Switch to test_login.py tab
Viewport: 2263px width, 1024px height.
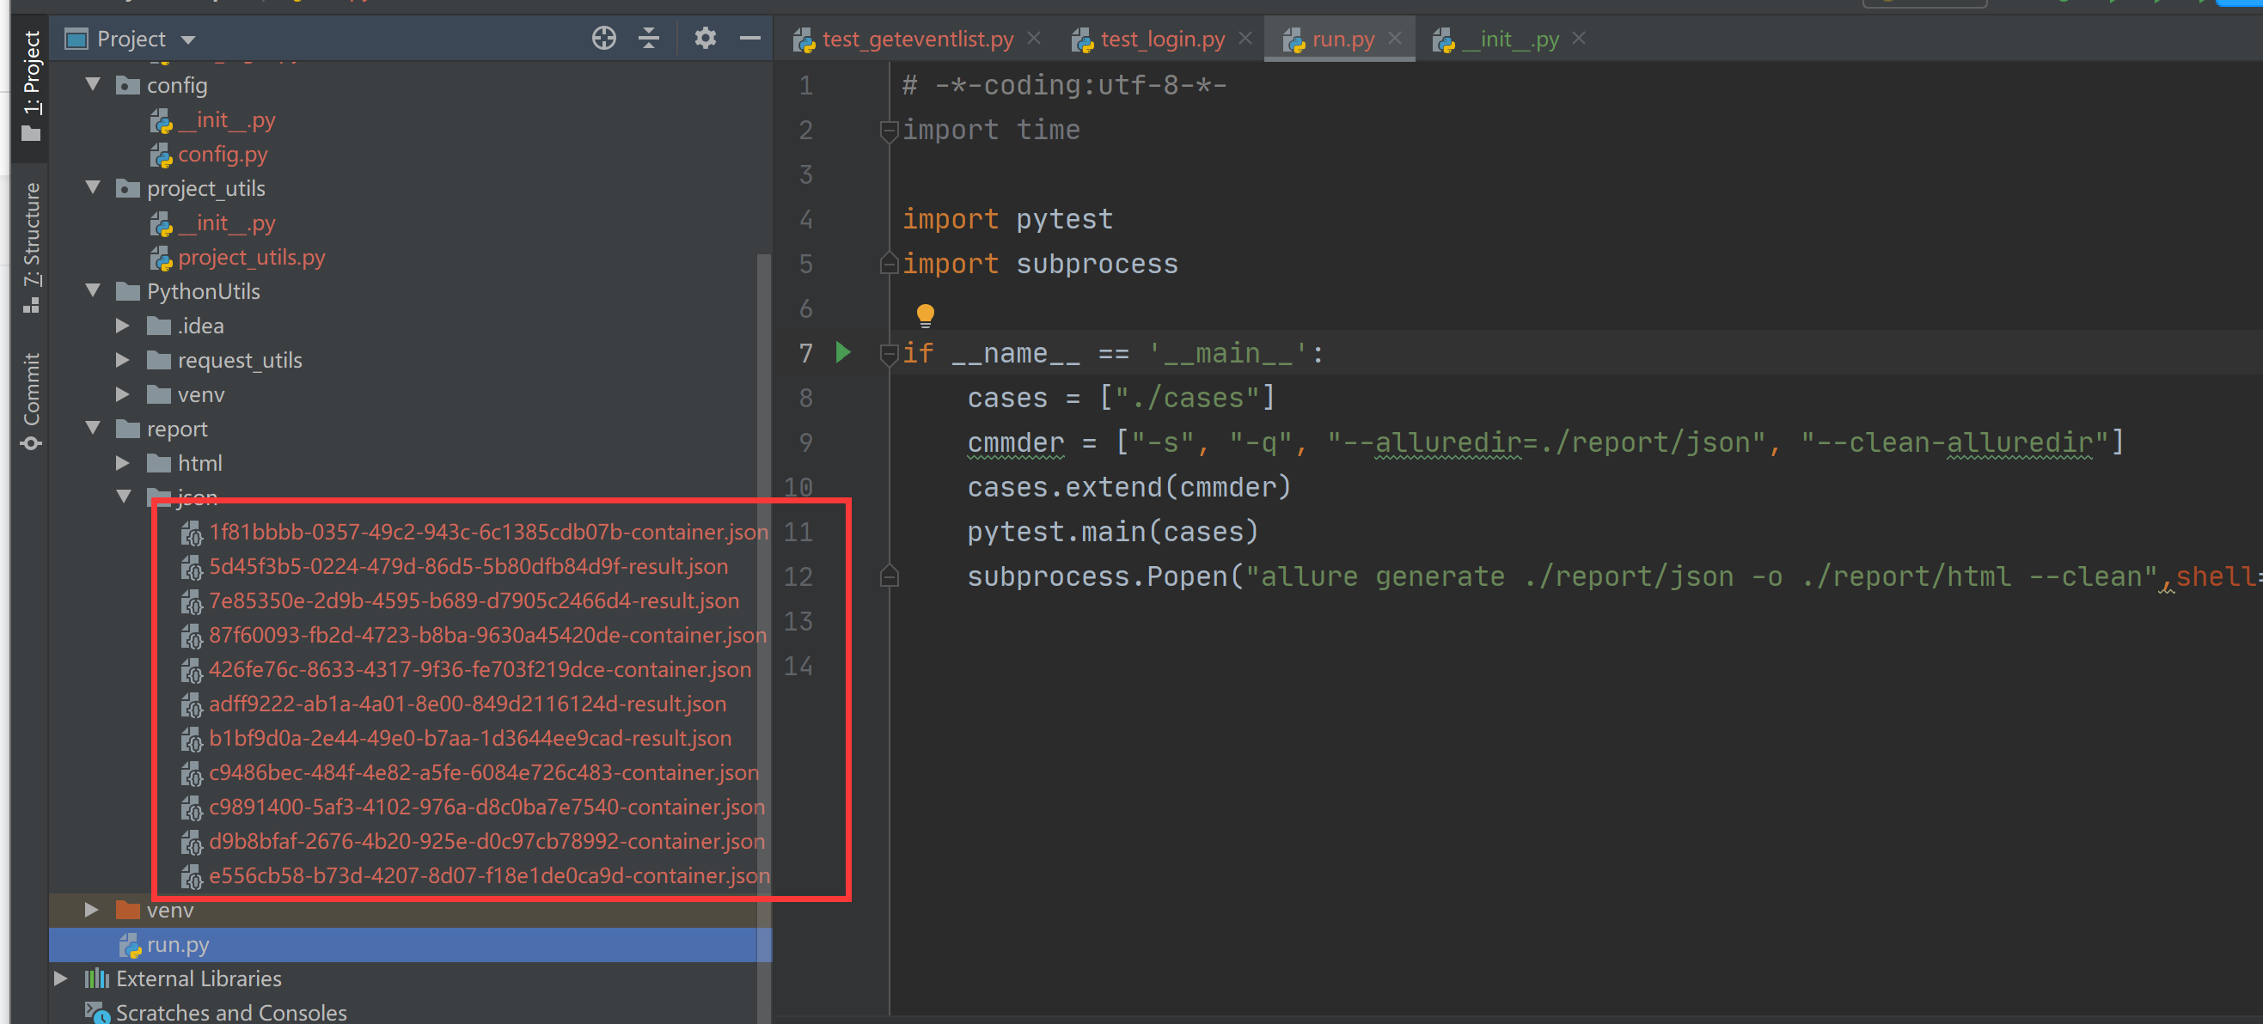[1160, 40]
